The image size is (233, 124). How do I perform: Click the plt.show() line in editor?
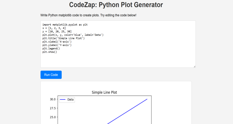[x=50, y=52]
